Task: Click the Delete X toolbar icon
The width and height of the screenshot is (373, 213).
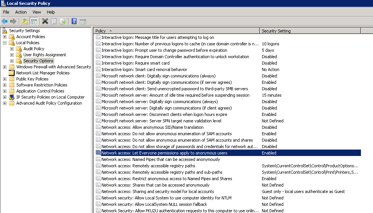Action: point(45,21)
